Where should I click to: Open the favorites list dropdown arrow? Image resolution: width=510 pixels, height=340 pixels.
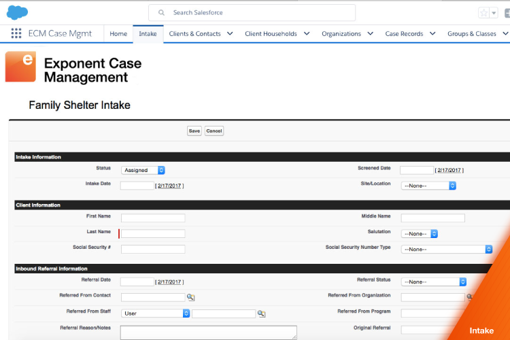pyautogui.click(x=494, y=13)
